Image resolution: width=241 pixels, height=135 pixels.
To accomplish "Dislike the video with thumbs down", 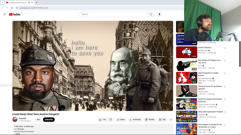I will (111, 120).
